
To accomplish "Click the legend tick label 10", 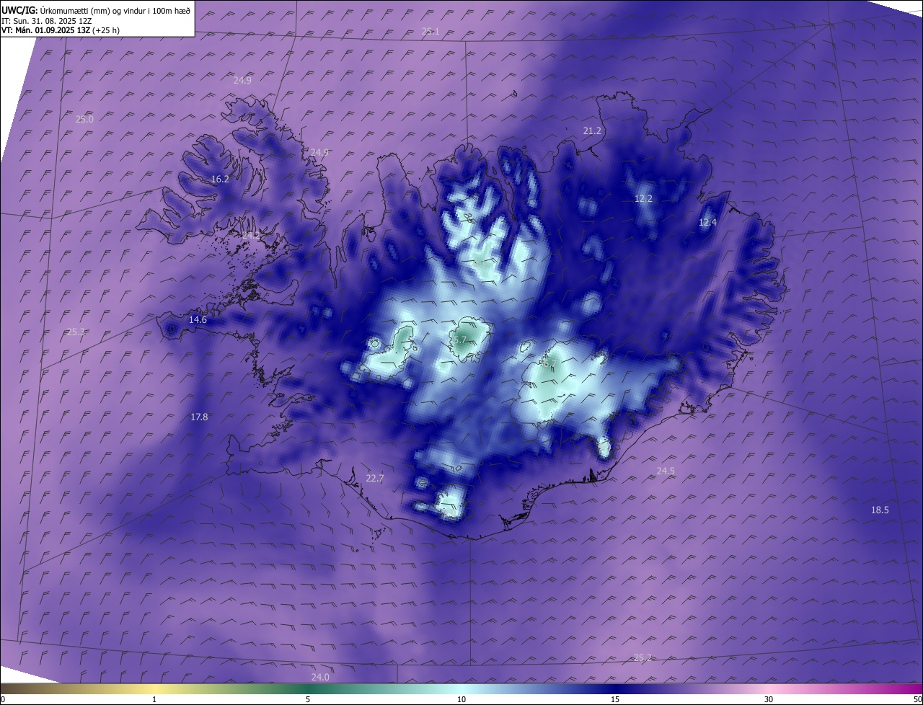I will [461, 699].
